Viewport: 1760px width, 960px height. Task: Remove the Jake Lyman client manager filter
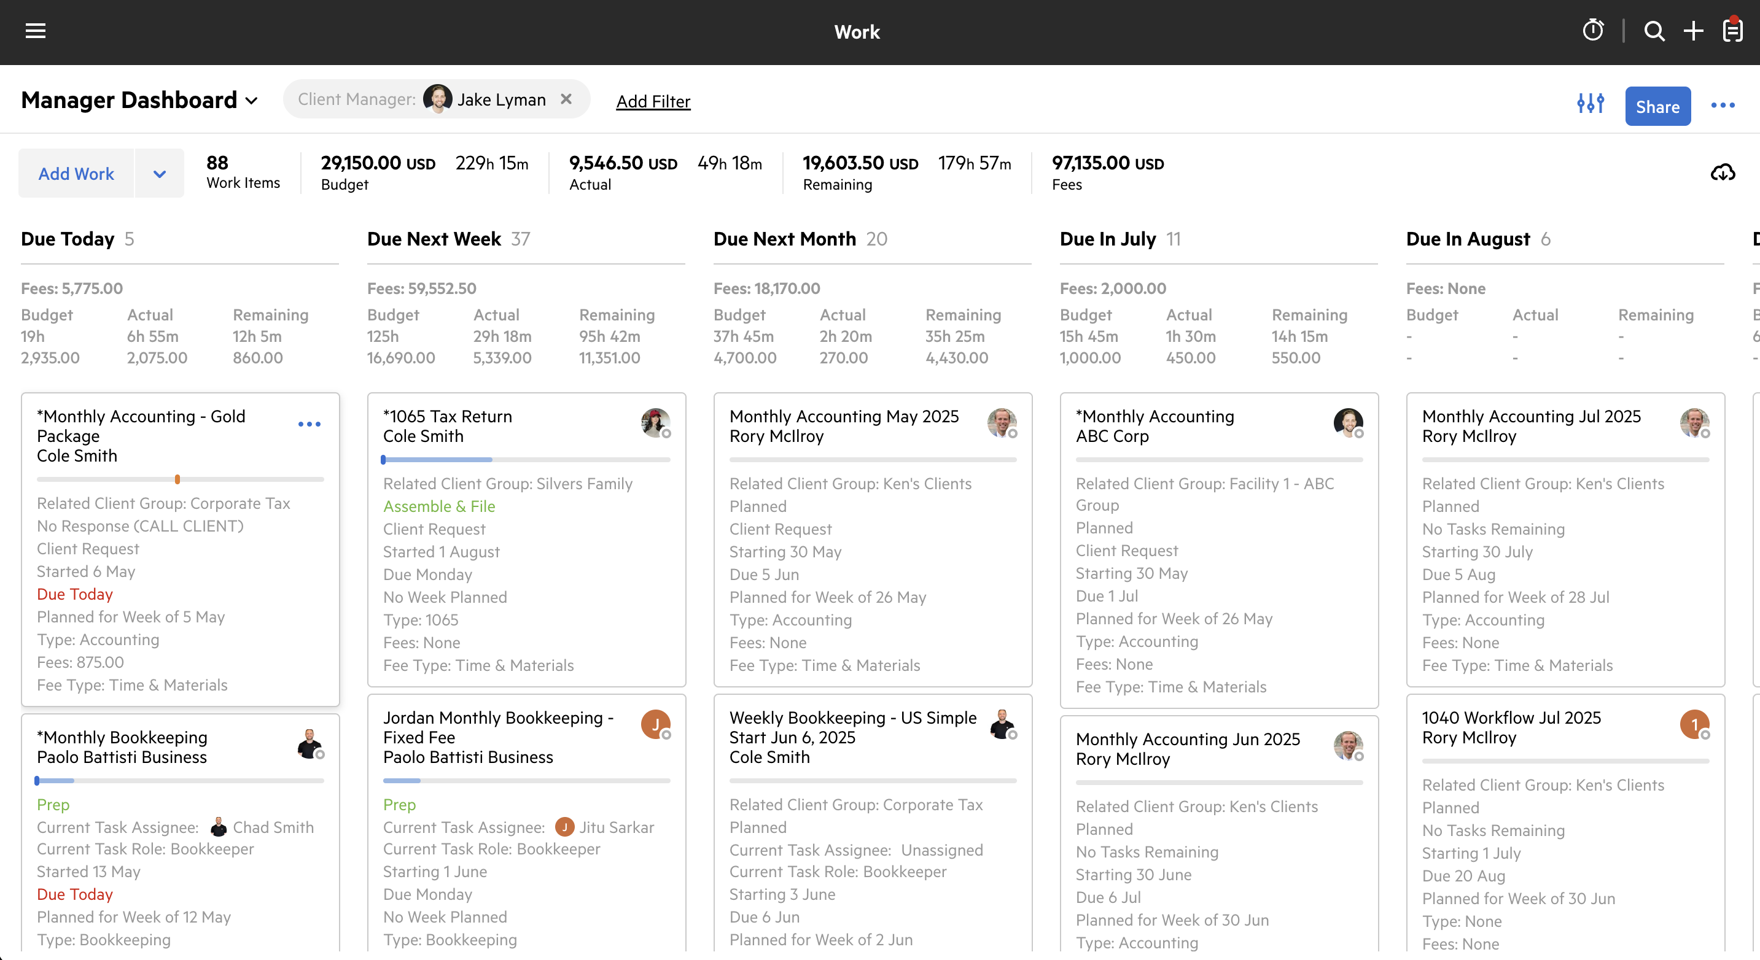point(566,99)
